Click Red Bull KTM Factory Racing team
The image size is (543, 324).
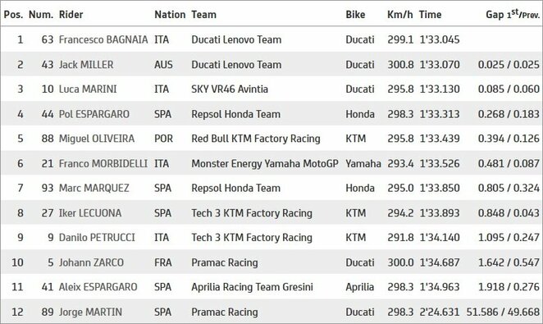(256, 139)
